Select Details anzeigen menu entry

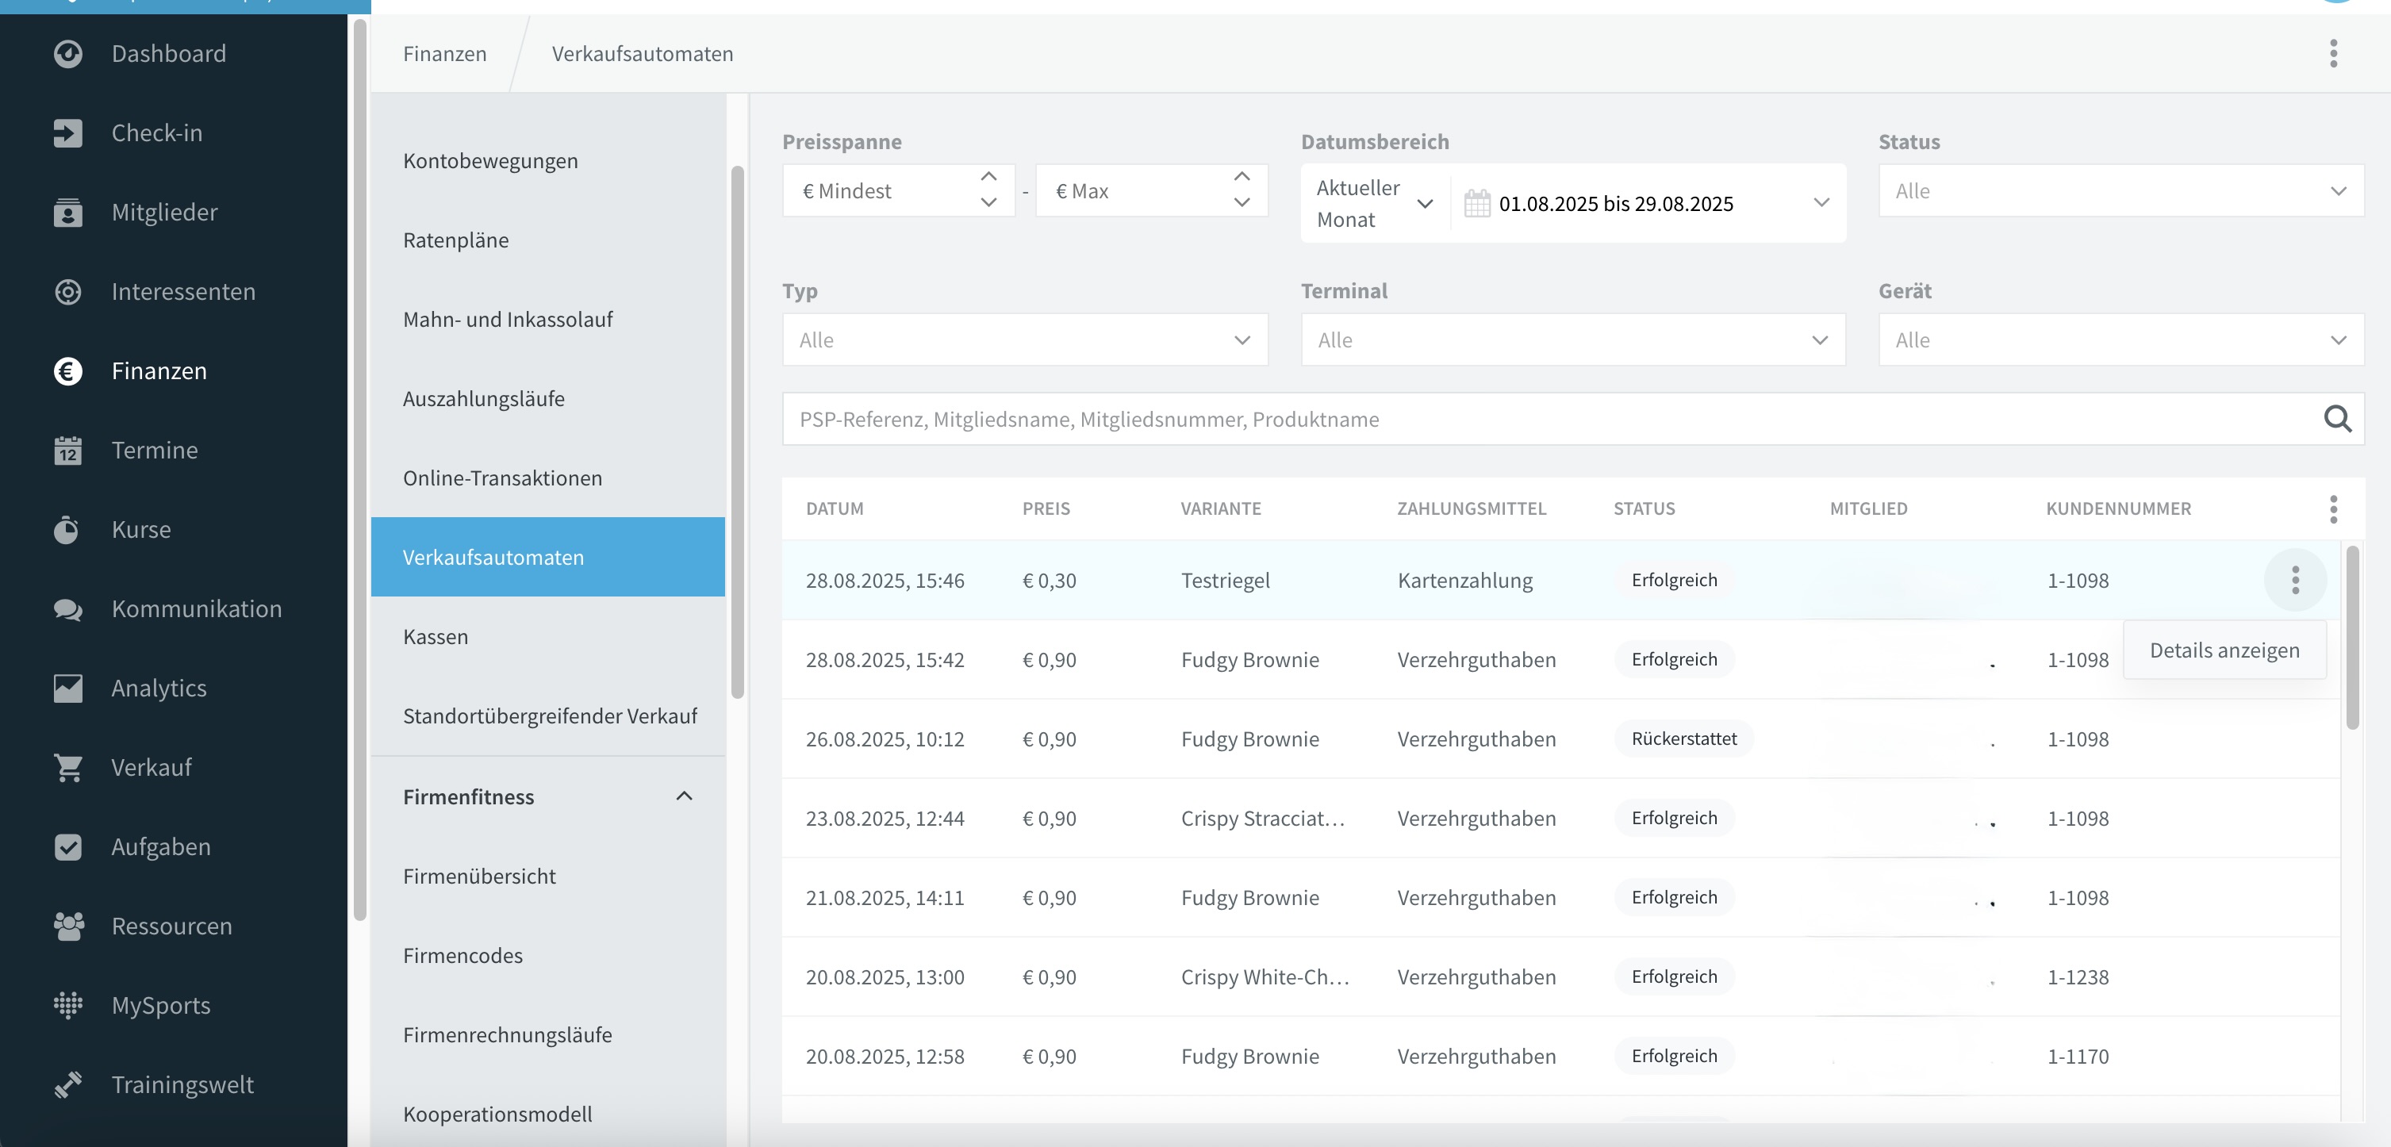[2224, 650]
